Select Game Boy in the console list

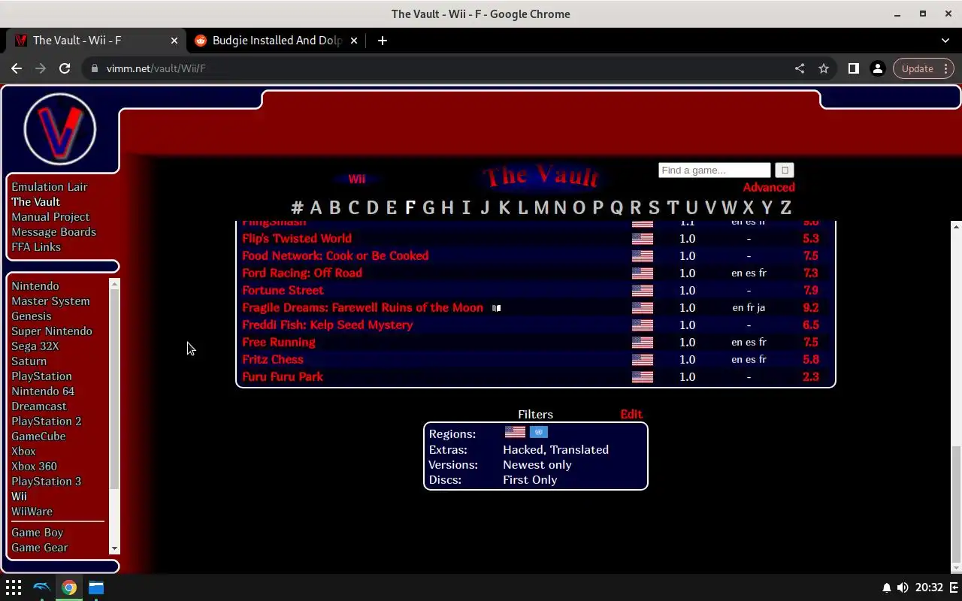(37, 533)
